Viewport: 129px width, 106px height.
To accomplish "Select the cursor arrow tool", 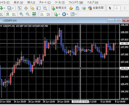I will 110,8.
